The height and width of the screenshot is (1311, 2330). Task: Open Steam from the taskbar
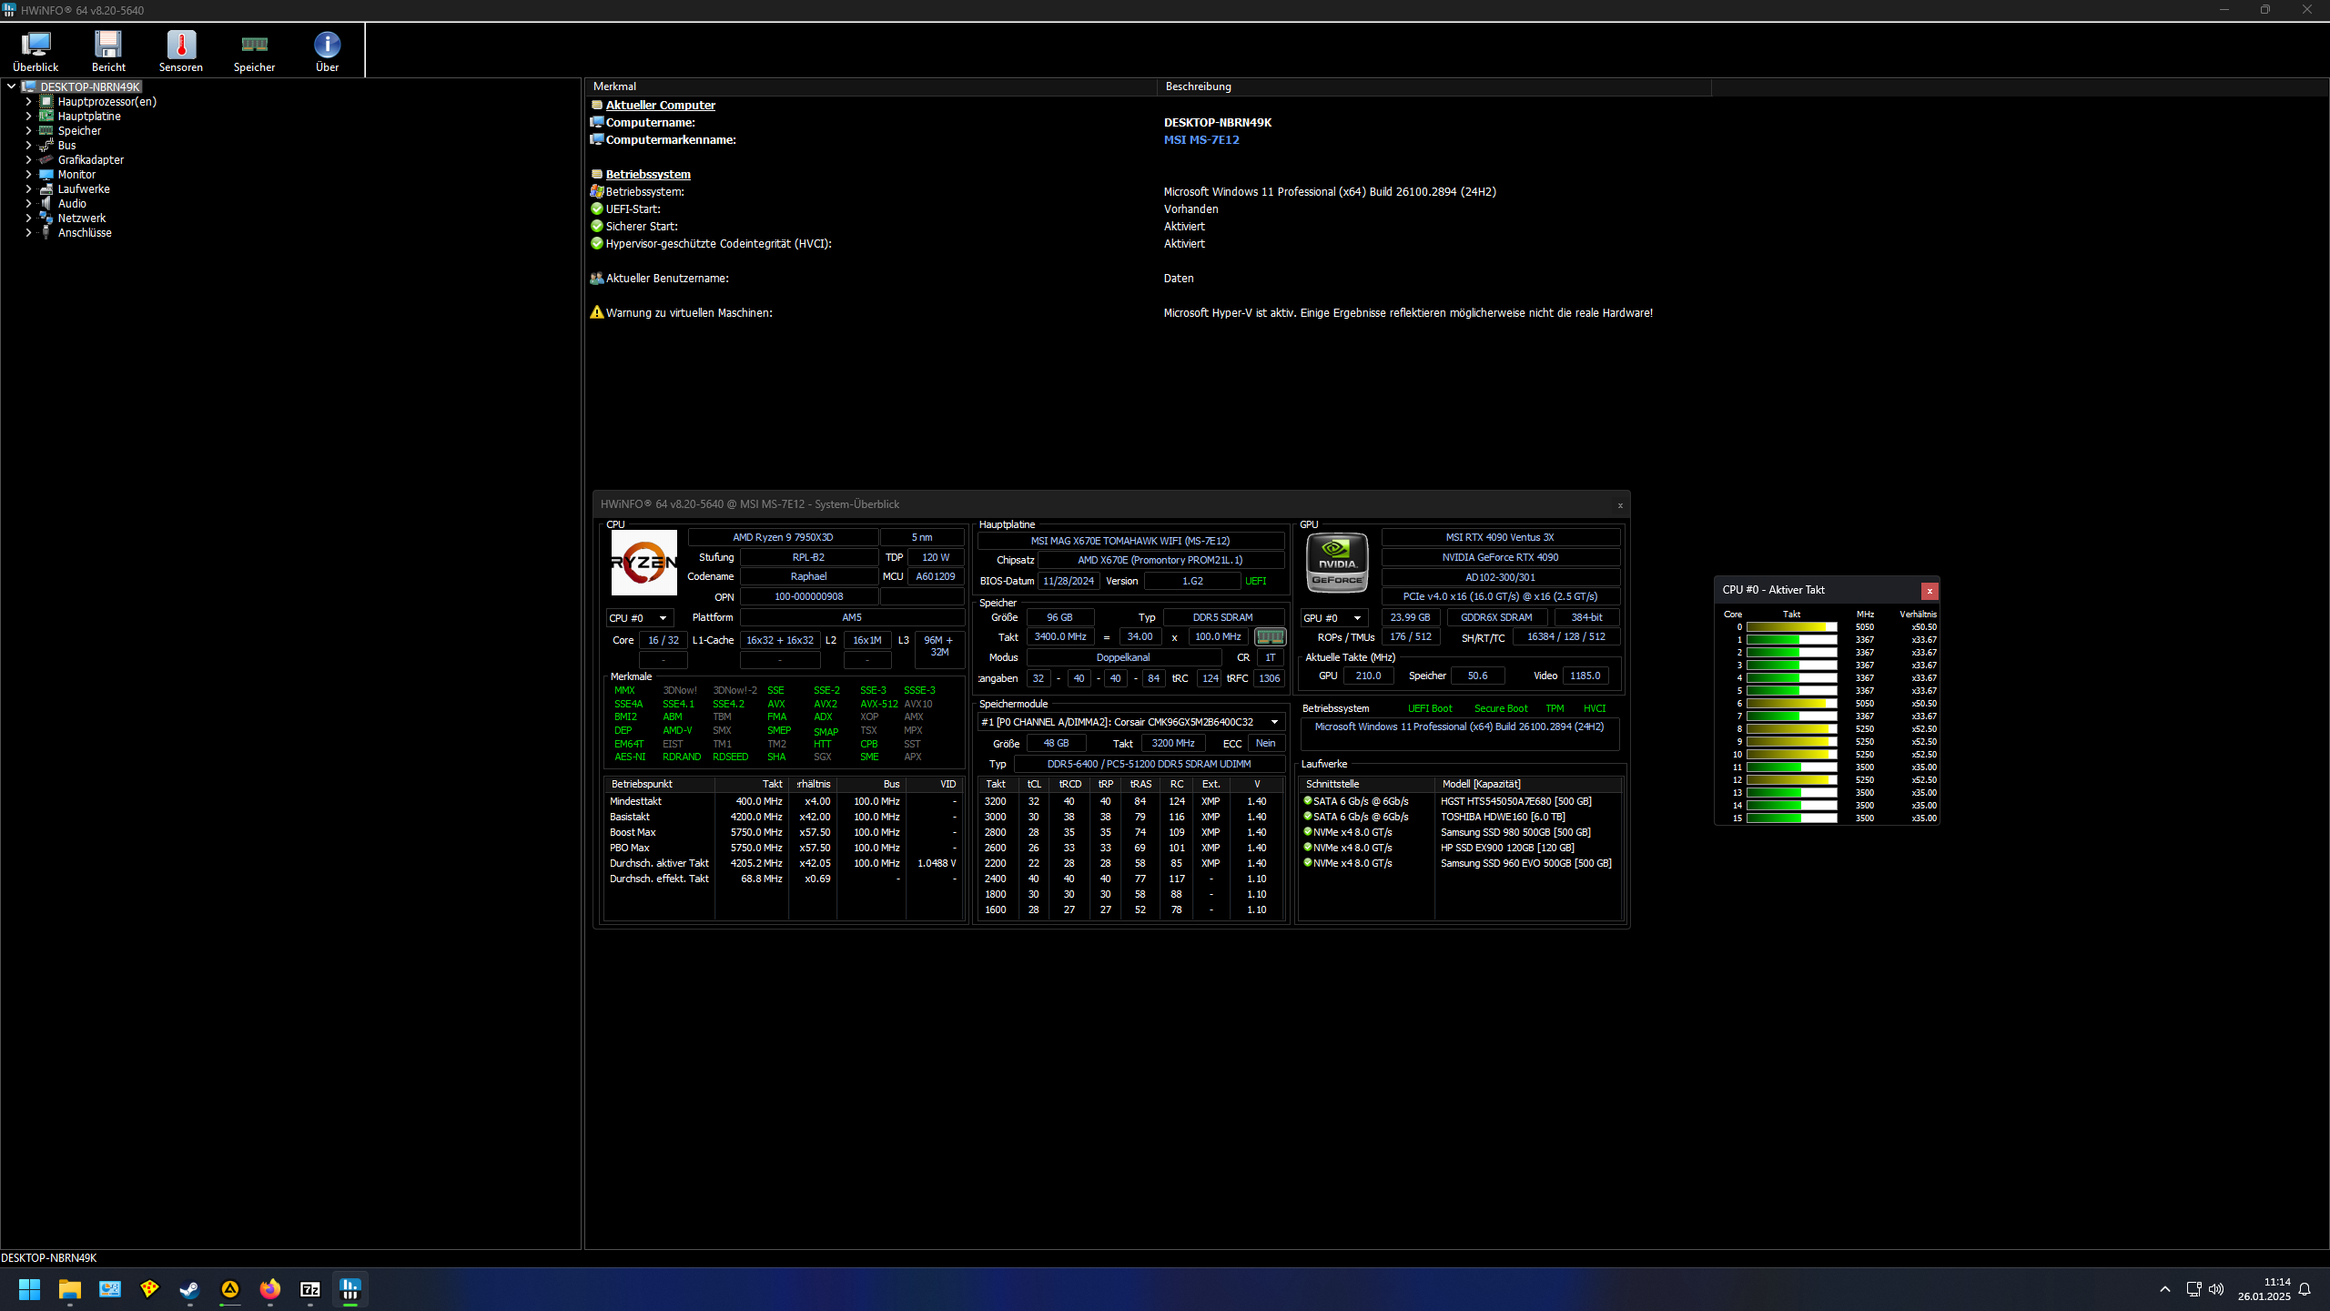click(x=190, y=1289)
